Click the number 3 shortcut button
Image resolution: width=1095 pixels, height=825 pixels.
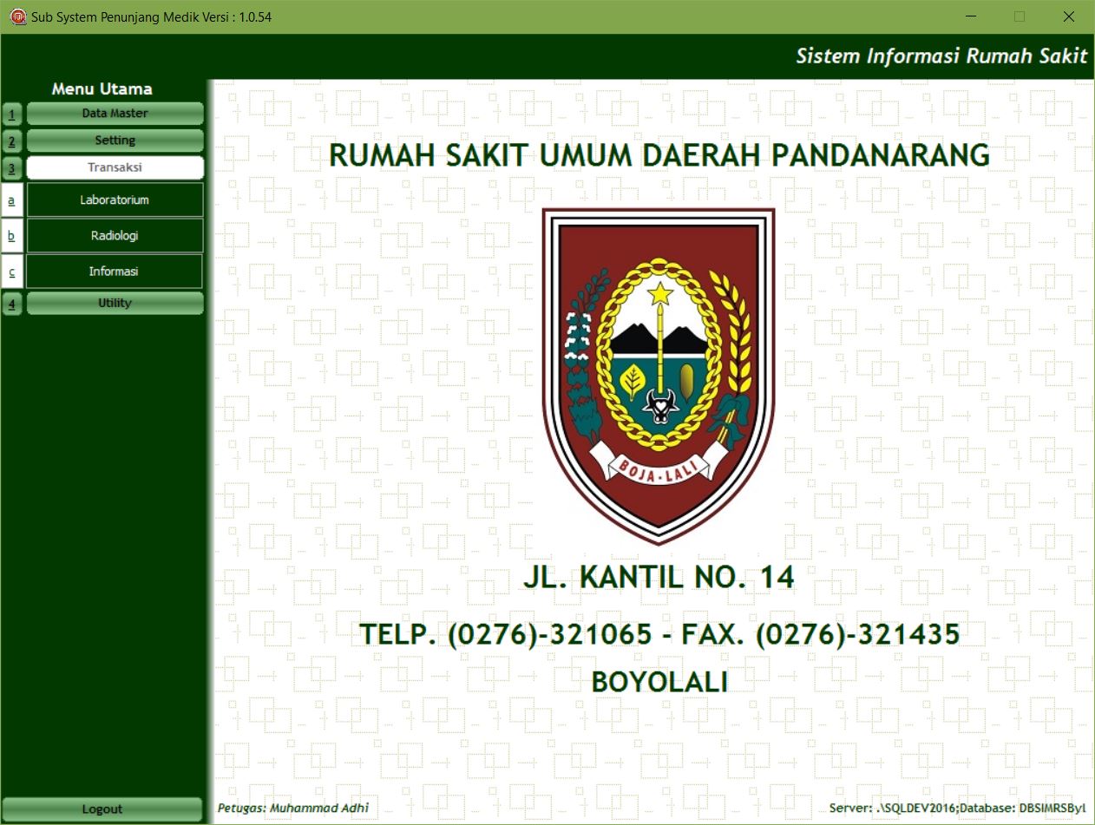pos(12,167)
